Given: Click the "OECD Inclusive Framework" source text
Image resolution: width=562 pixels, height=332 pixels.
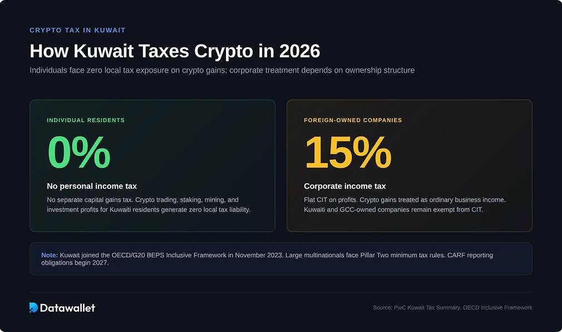Looking at the screenshot, I should pyautogui.click(x=497, y=307).
